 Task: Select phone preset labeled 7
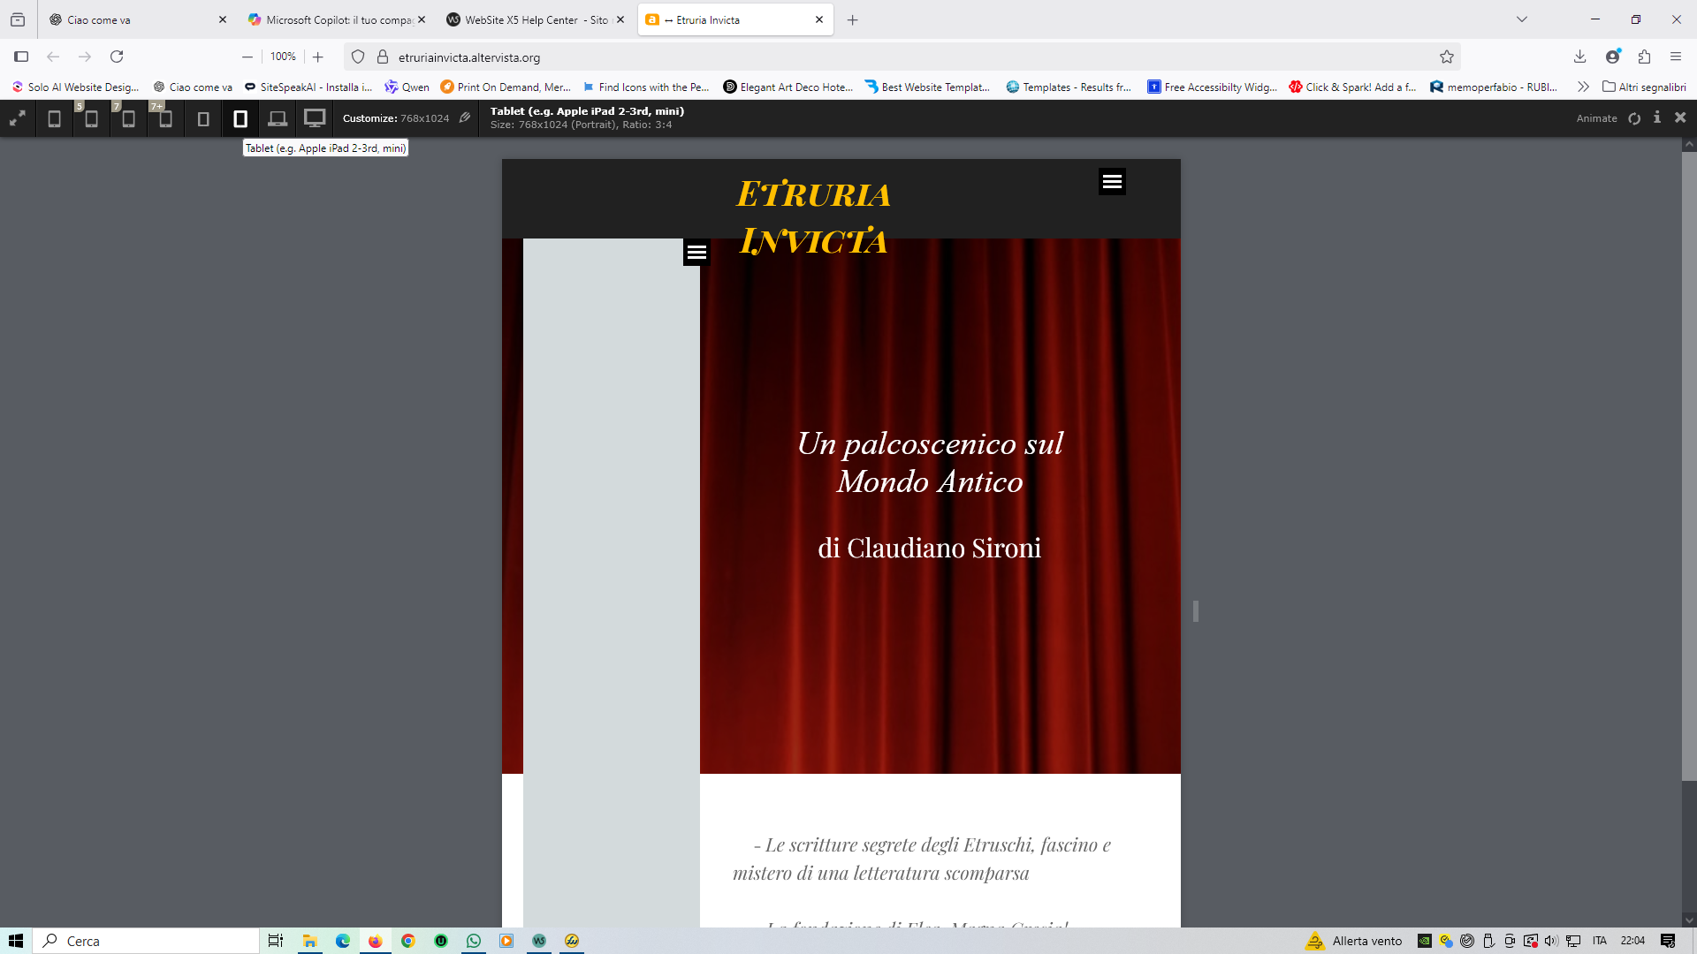pos(128,119)
